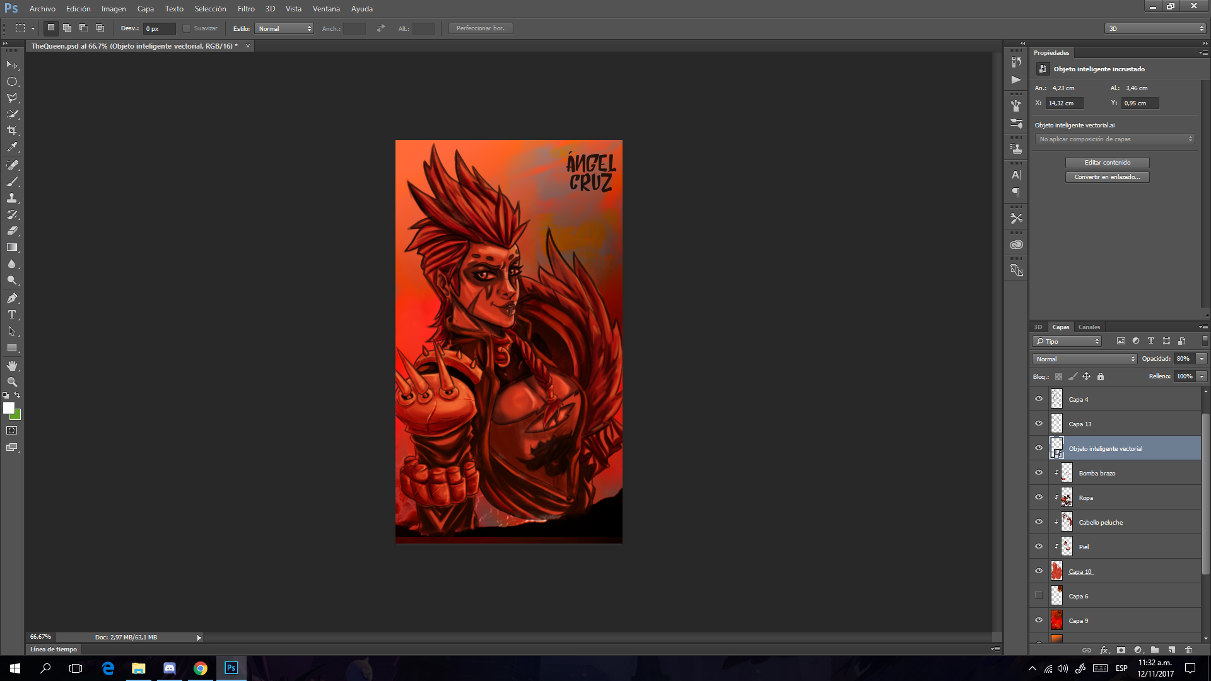The width and height of the screenshot is (1211, 681).
Task: Open the Estilo Normal dropdown
Action: click(x=284, y=28)
